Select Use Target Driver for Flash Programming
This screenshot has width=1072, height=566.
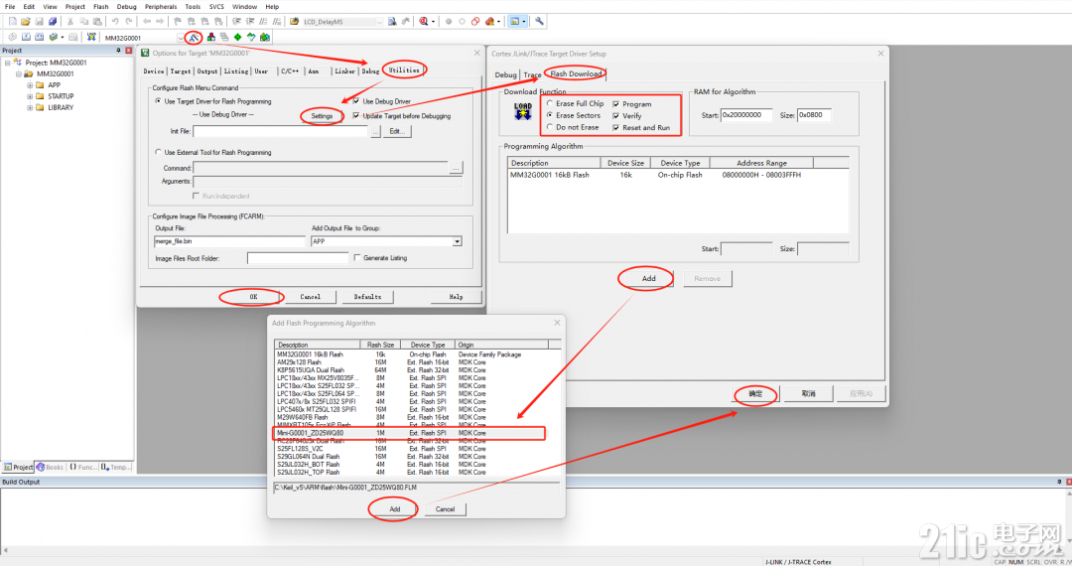point(159,101)
